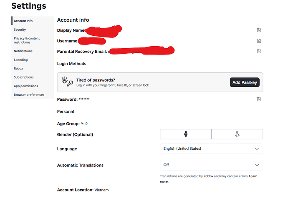Open the Robux settings page
The width and height of the screenshot is (288, 198).
(x=18, y=69)
